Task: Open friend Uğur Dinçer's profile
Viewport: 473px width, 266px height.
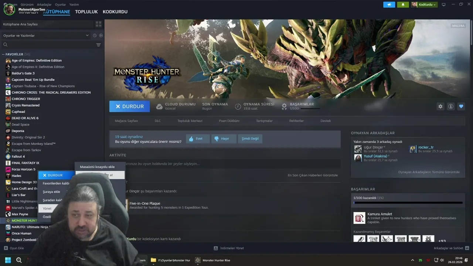Action: pyautogui.click(x=374, y=147)
